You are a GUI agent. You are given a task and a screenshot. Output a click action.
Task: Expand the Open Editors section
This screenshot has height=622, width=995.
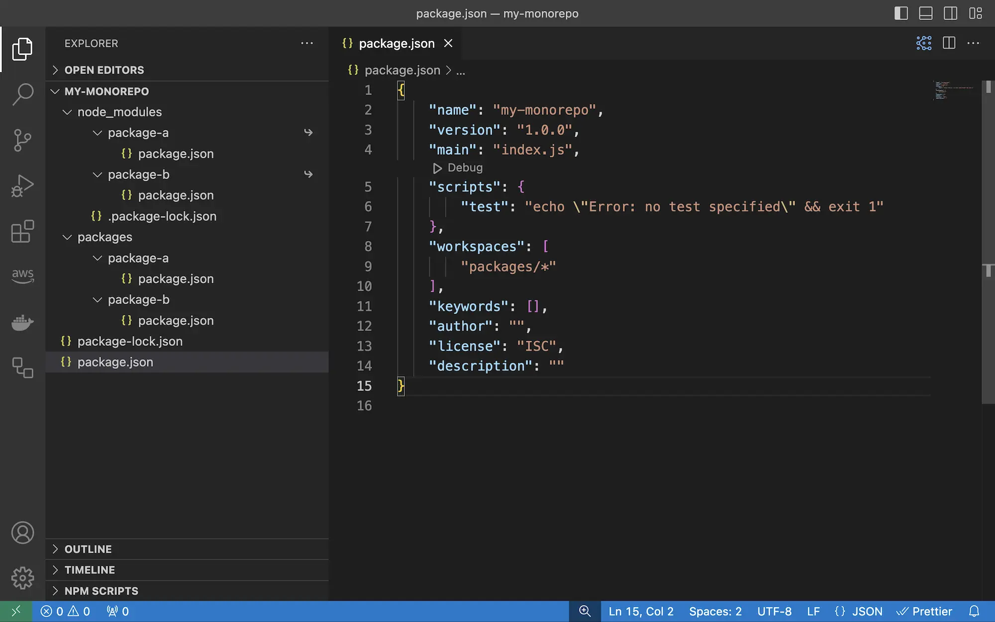[x=187, y=70]
